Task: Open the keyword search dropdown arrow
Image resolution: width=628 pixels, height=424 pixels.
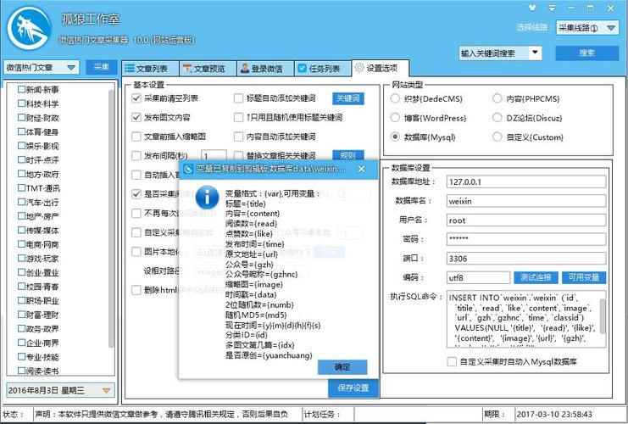Action: [x=535, y=53]
